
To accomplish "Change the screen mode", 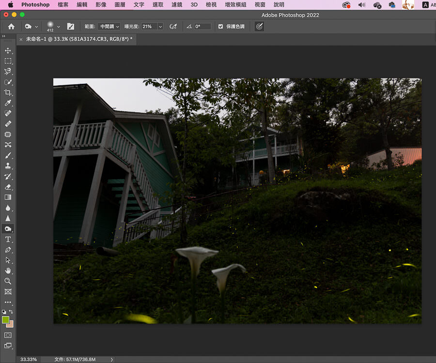I will pos(8,346).
